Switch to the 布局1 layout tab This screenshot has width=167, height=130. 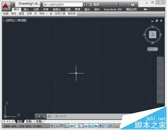pyautogui.click(x=29, y=121)
